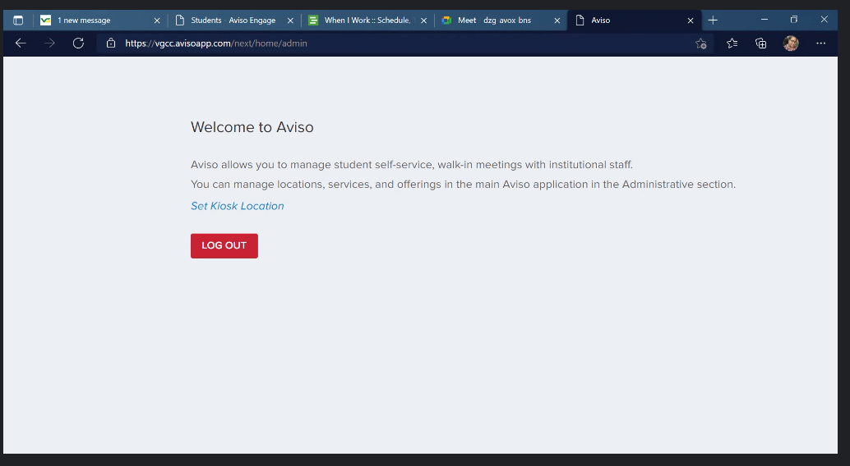Switch to the Meet dzg avox bns tab

point(501,21)
